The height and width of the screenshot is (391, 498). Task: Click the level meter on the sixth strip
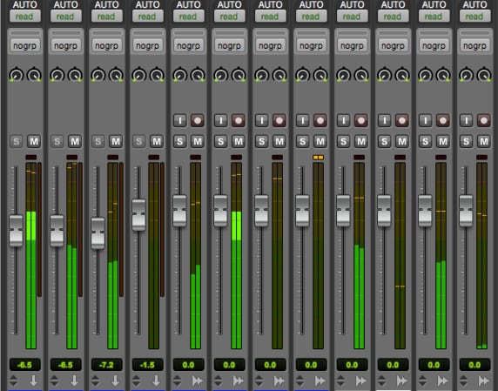tap(236, 256)
